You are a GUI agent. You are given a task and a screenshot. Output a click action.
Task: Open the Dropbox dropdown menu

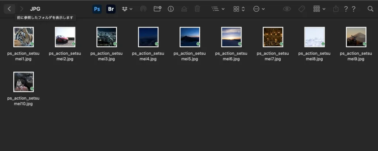127,9
